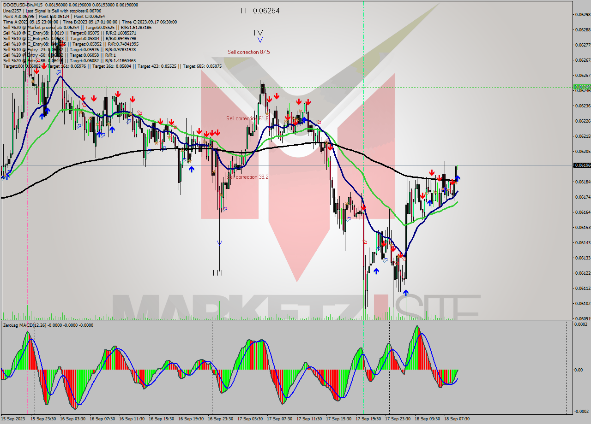Image resolution: width=591 pixels, height=424 pixels.
Task: Click the '16 Sep 15:30' time axis label
Action: [x=162, y=419]
